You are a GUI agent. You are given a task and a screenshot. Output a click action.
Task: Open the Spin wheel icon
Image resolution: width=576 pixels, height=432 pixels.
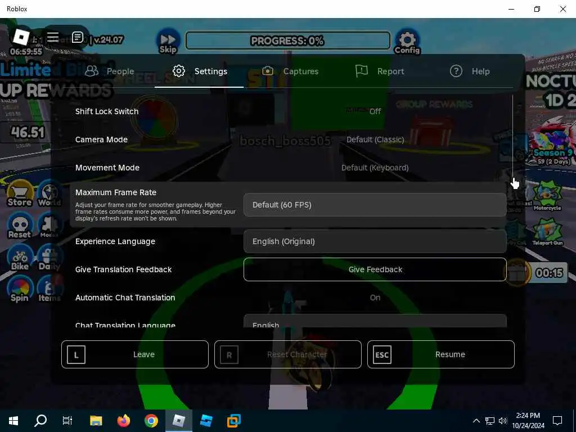20,290
